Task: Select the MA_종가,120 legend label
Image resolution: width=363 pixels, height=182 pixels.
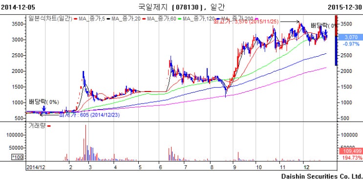Action: coord(199,19)
